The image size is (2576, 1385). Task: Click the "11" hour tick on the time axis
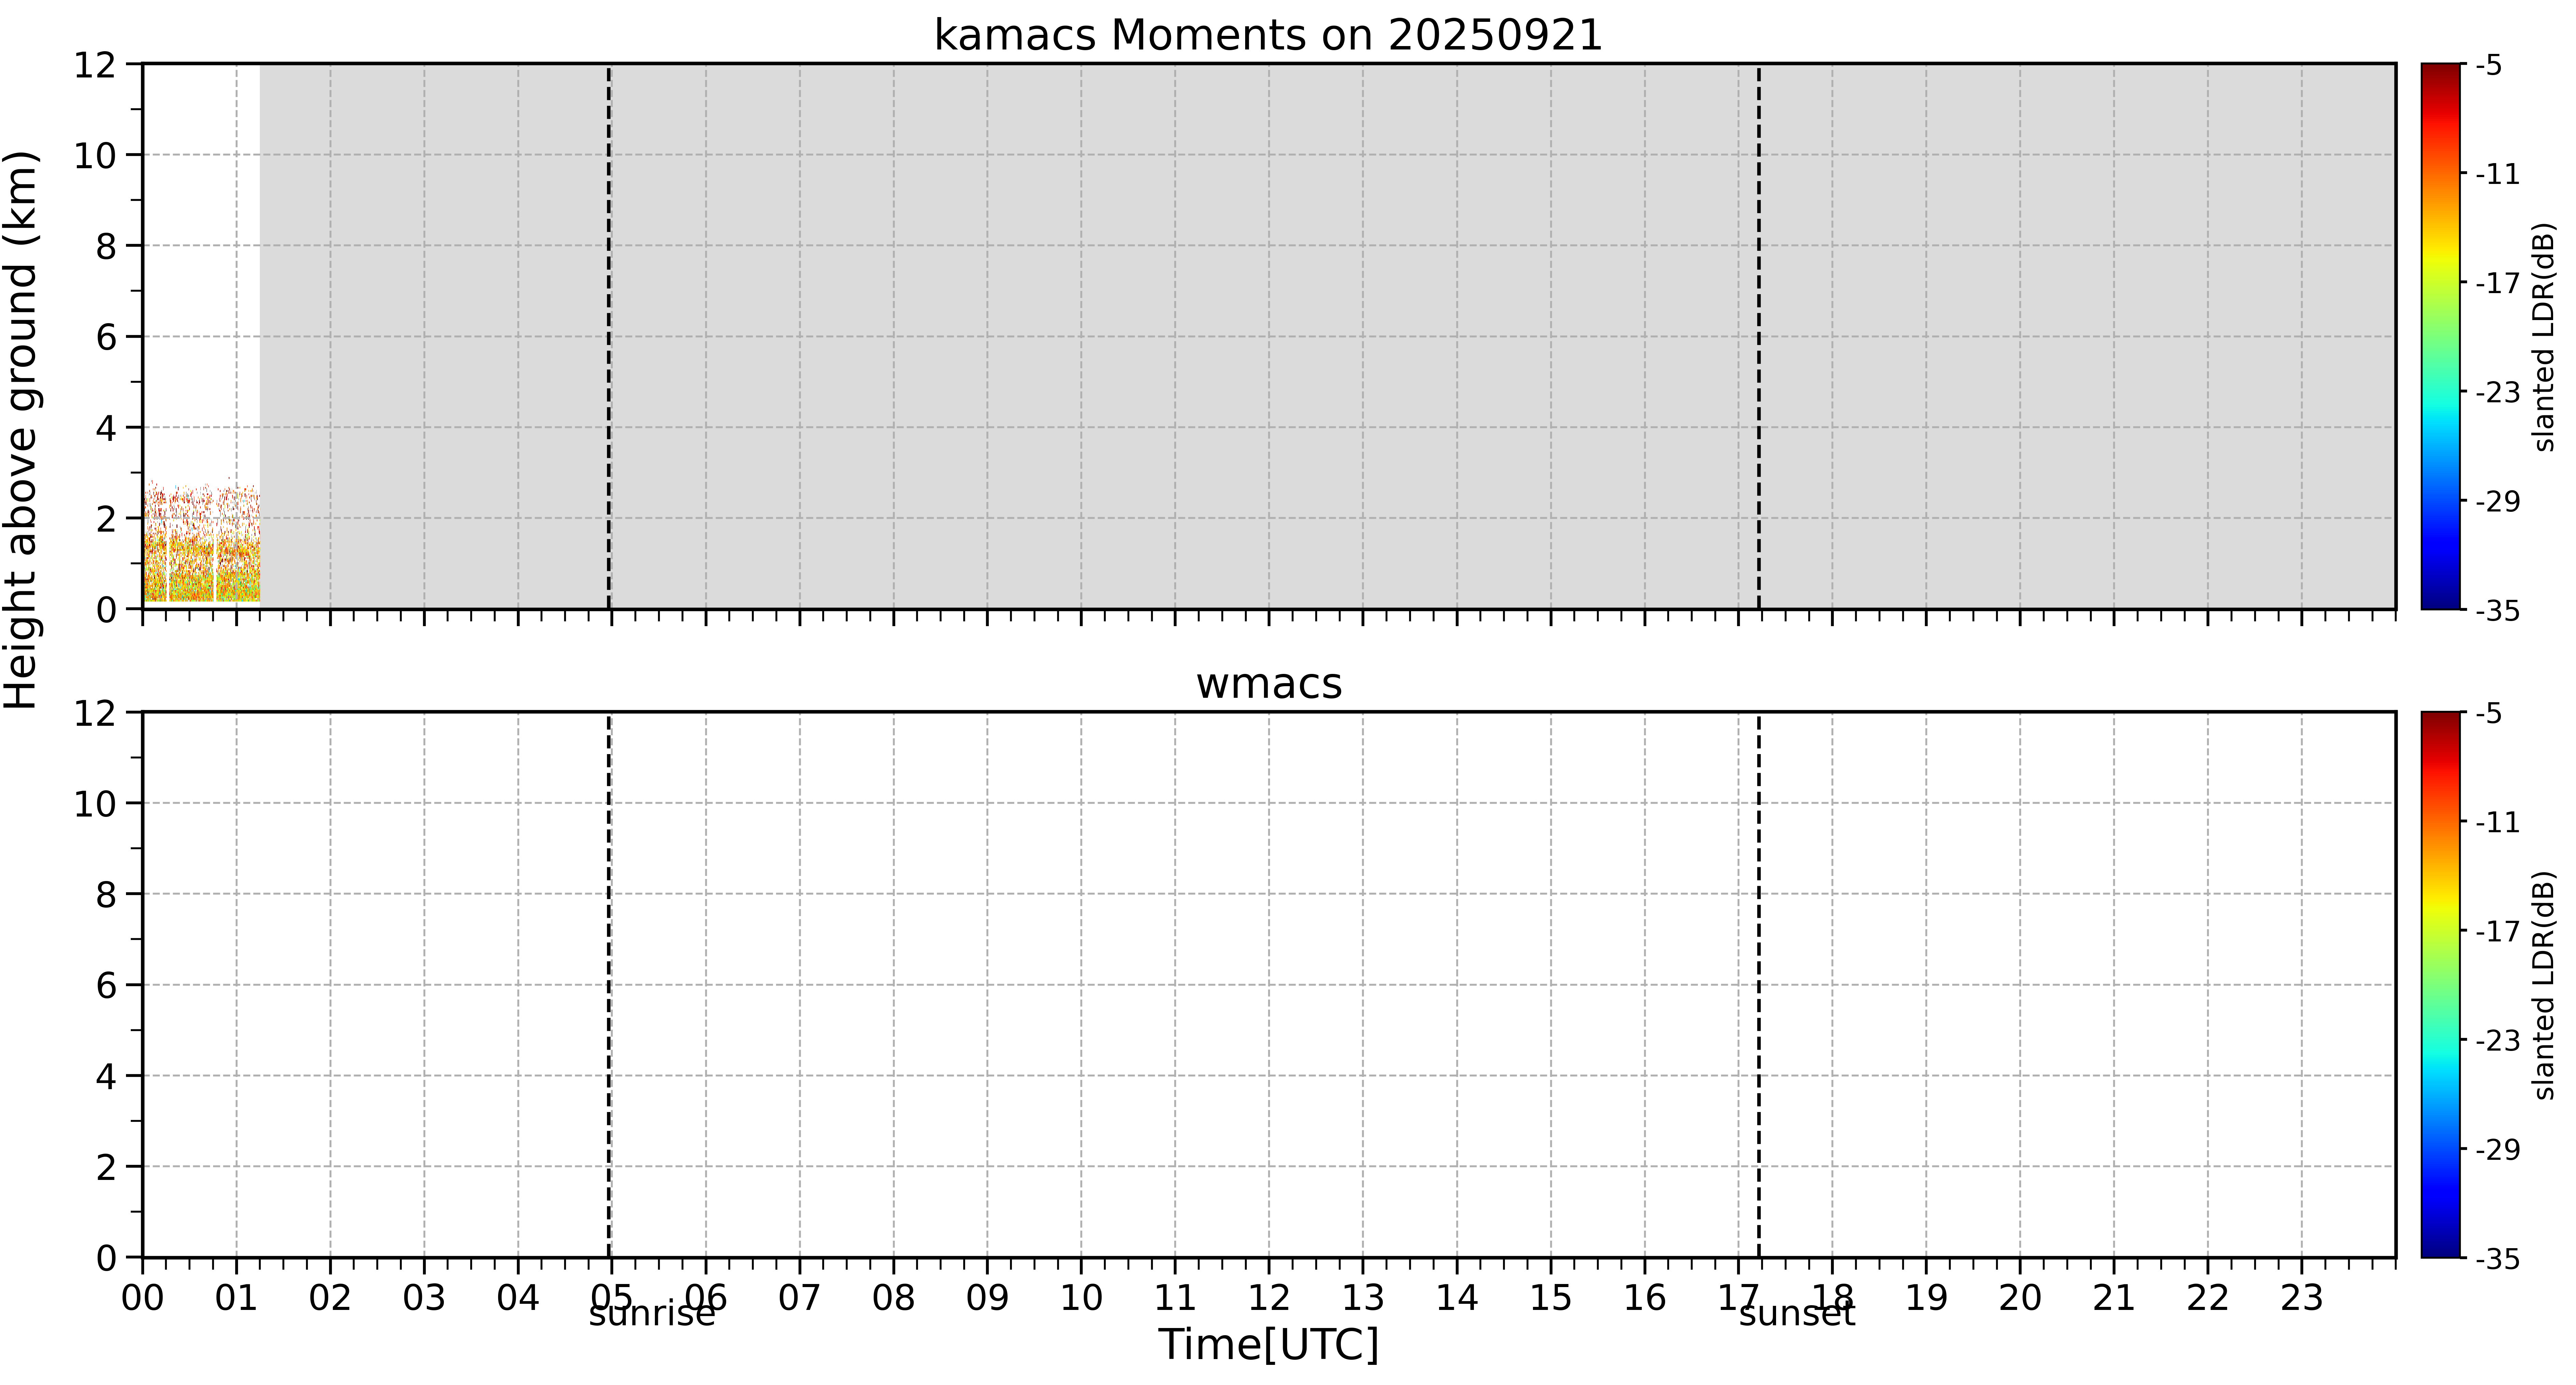[x=1175, y=1298]
